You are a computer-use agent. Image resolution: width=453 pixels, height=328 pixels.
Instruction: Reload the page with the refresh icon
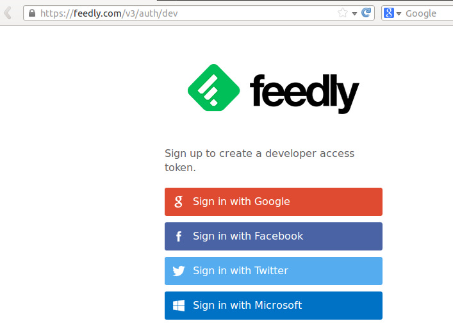click(x=367, y=13)
